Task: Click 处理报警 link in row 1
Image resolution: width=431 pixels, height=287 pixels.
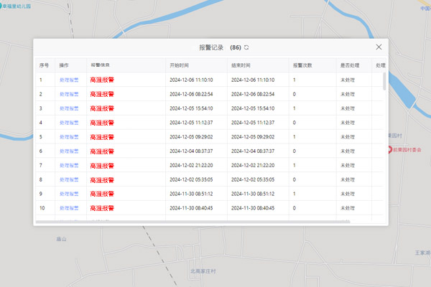Action: (69, 80)
